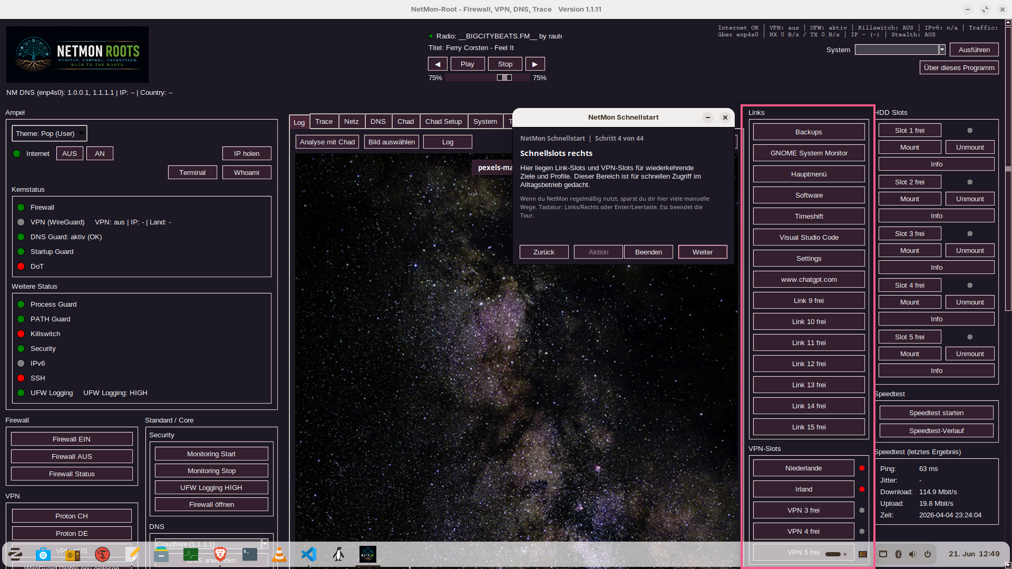Open the www.chatgpt.com link slot
This screenshot has height=569, width=1012.
[x=809, y=280]
